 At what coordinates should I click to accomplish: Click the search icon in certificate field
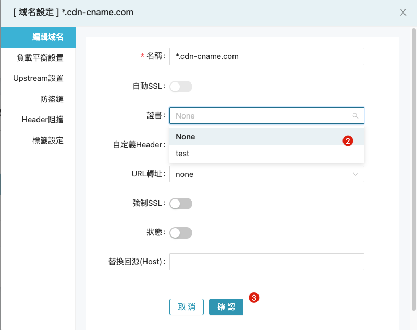point(355,116)
